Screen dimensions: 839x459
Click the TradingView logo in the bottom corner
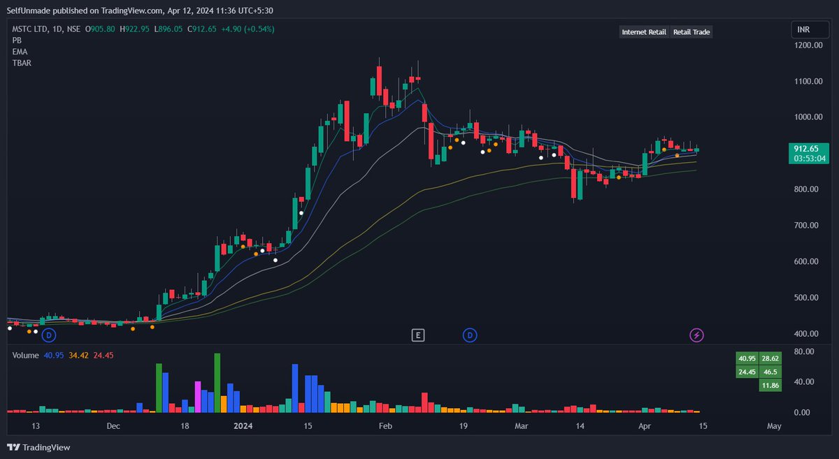(x=14, y=447)
